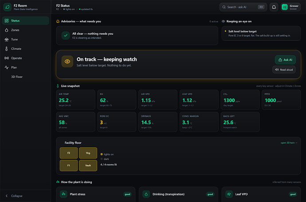Click the Climate thermometer icon

click(7, 49)
